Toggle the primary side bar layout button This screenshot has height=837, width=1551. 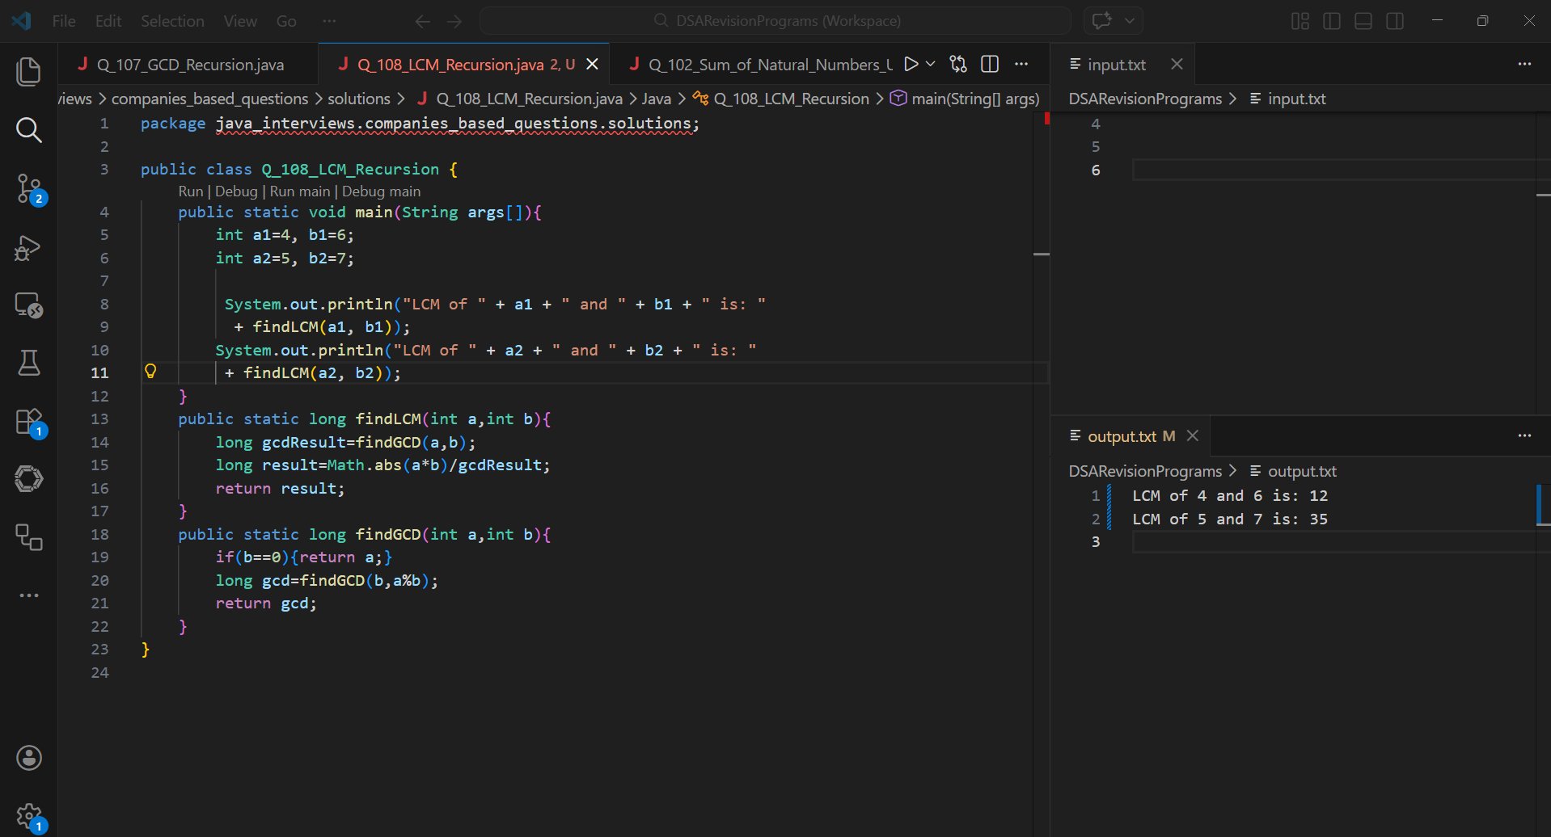point(1331,21)
